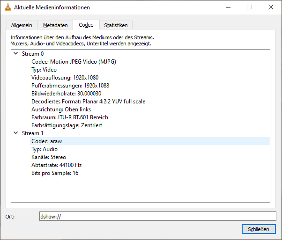Click the Schließen button
The width and height of the screenshot is (282, 240).
[x=259, y=229]
